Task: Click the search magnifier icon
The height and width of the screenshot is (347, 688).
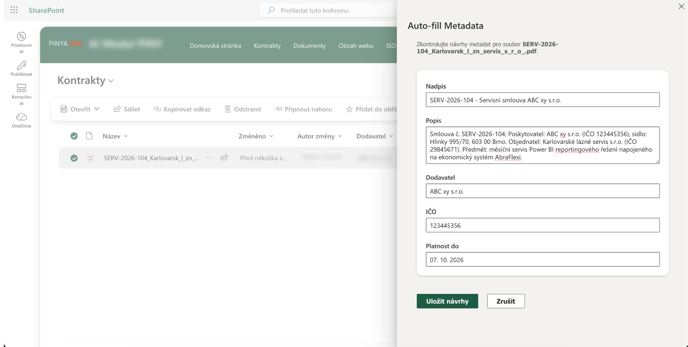Action: point(271,10)
